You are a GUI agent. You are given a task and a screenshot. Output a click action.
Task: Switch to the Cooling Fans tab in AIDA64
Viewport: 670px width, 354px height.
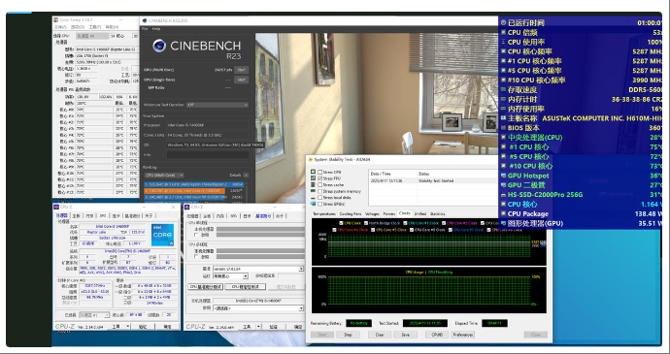[x=351, y=214]
